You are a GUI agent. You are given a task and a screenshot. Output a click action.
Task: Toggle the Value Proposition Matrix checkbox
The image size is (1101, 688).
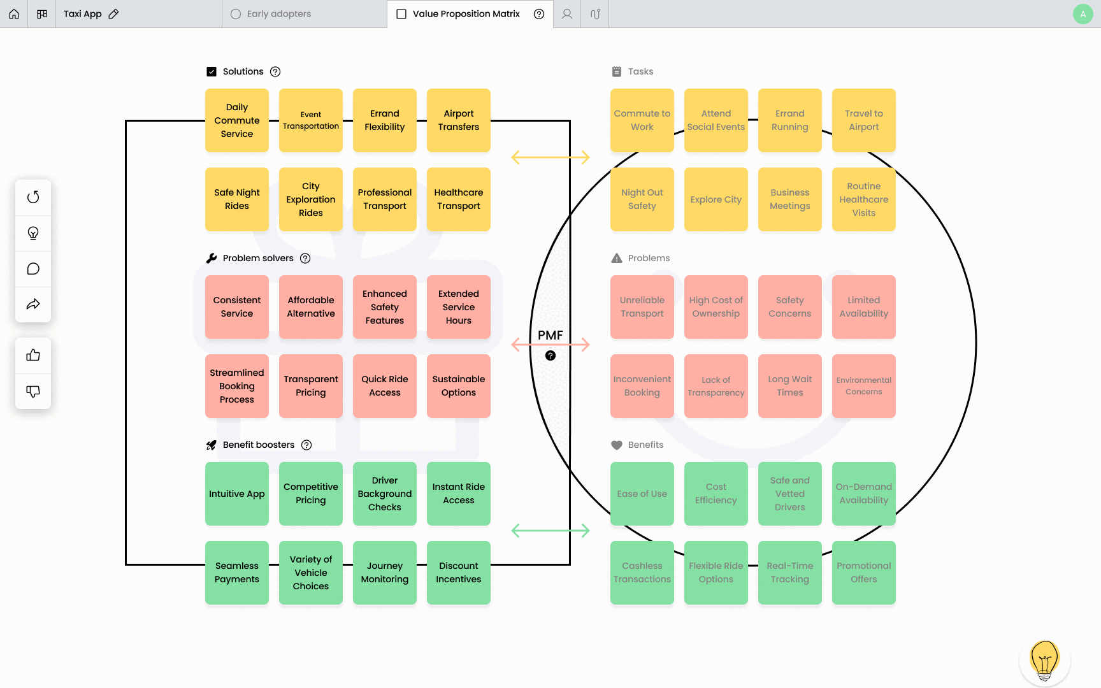click(401, 14)
